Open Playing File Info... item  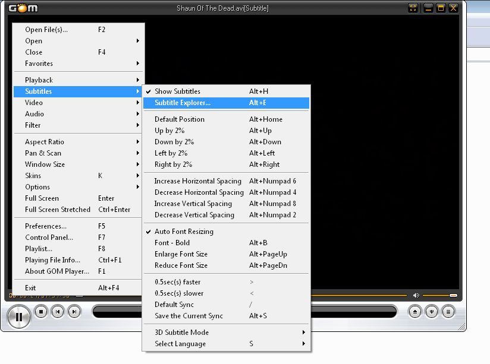coord(78,260)
